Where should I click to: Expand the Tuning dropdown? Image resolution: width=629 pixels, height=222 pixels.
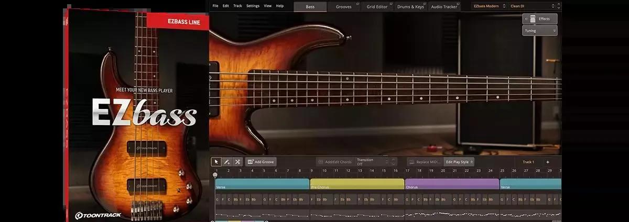click(x=540, y=31)
